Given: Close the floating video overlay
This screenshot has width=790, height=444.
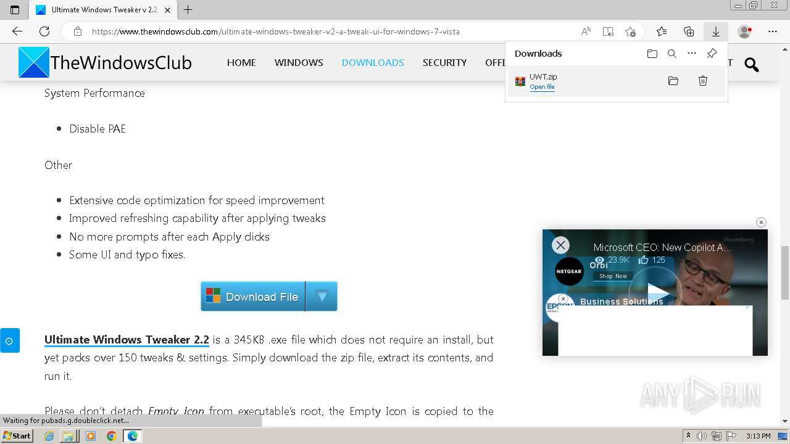Looking at the screenshot, I should point(560,245).
